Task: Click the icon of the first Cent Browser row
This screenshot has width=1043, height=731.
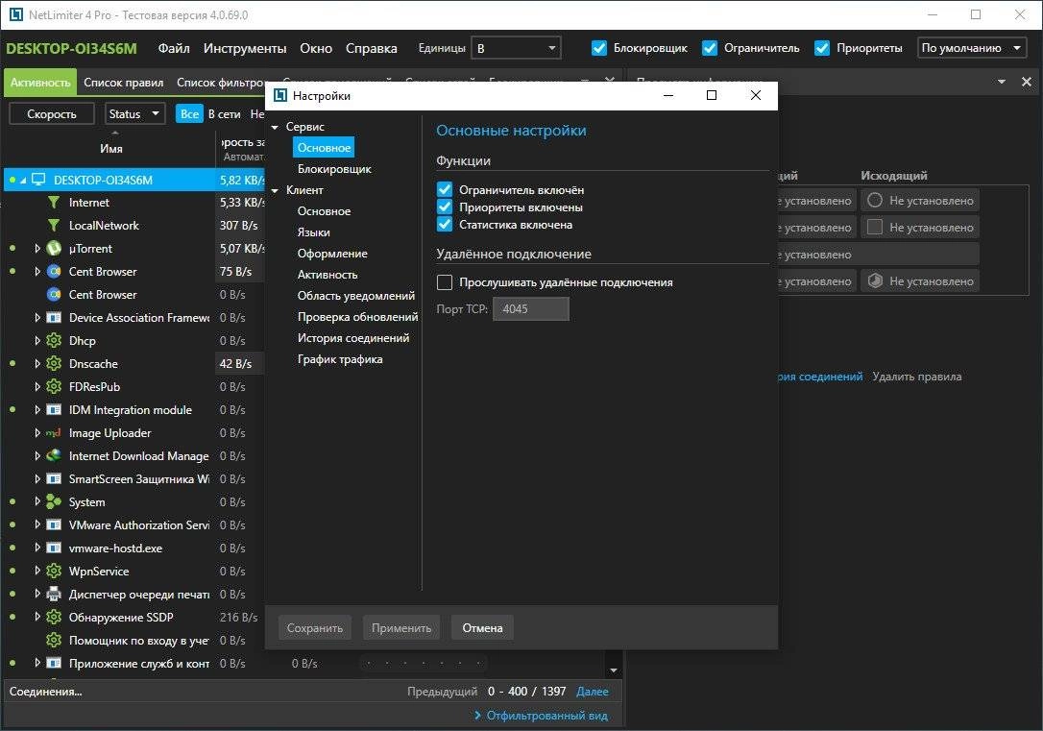Action: (53, 272)
